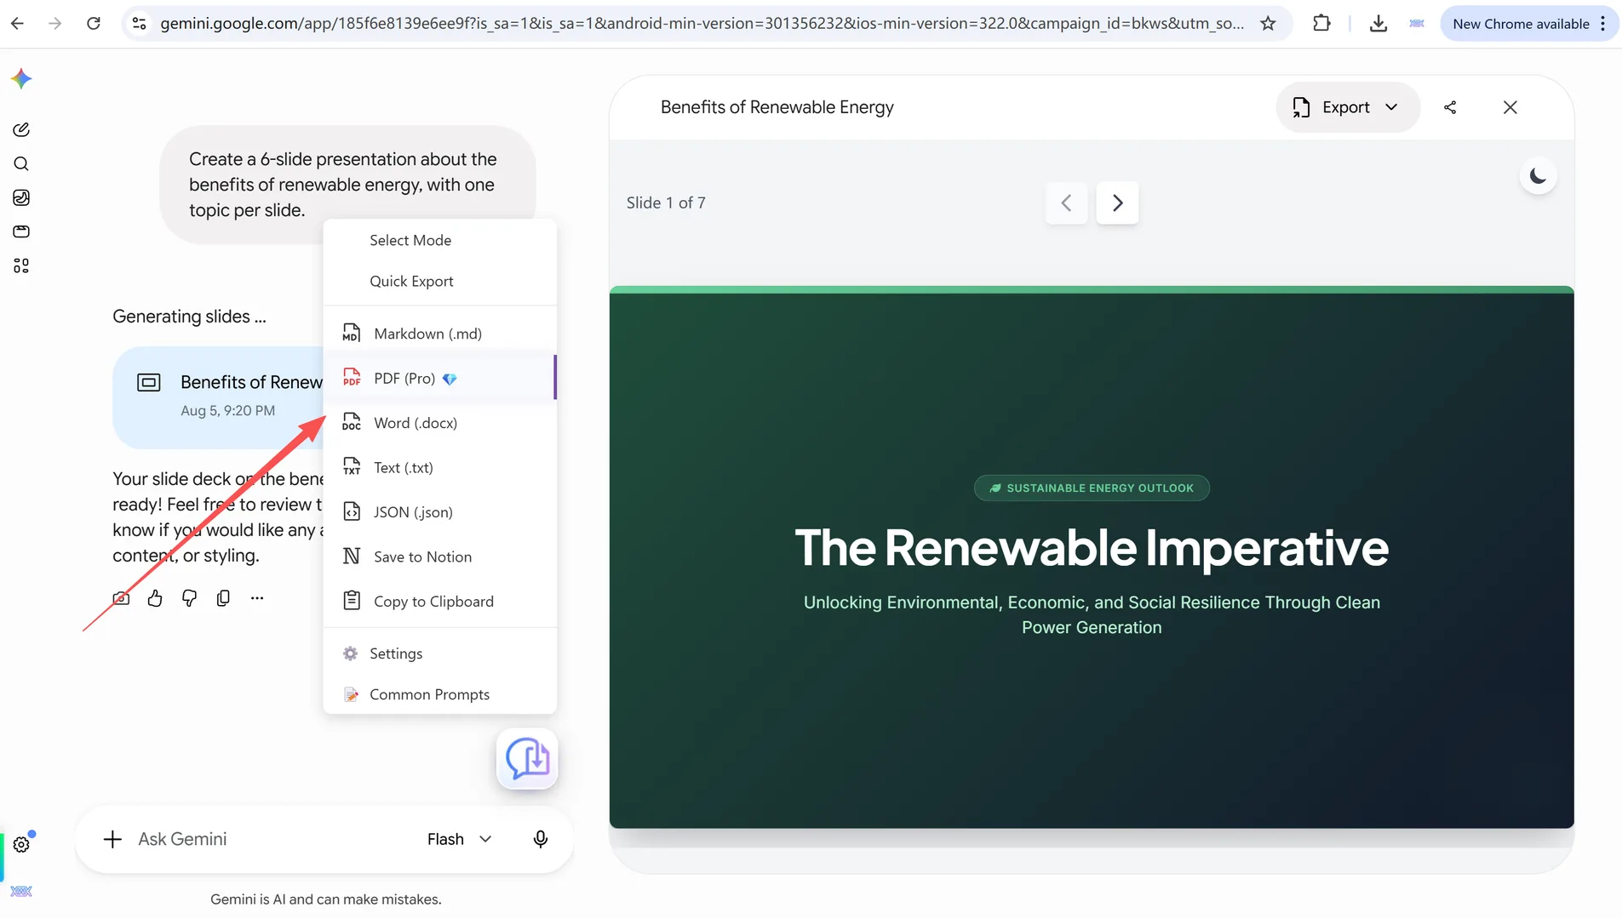Click the share icon beside Export
Viewport: 1622px width, 919px height.
tap(1450, 107)
